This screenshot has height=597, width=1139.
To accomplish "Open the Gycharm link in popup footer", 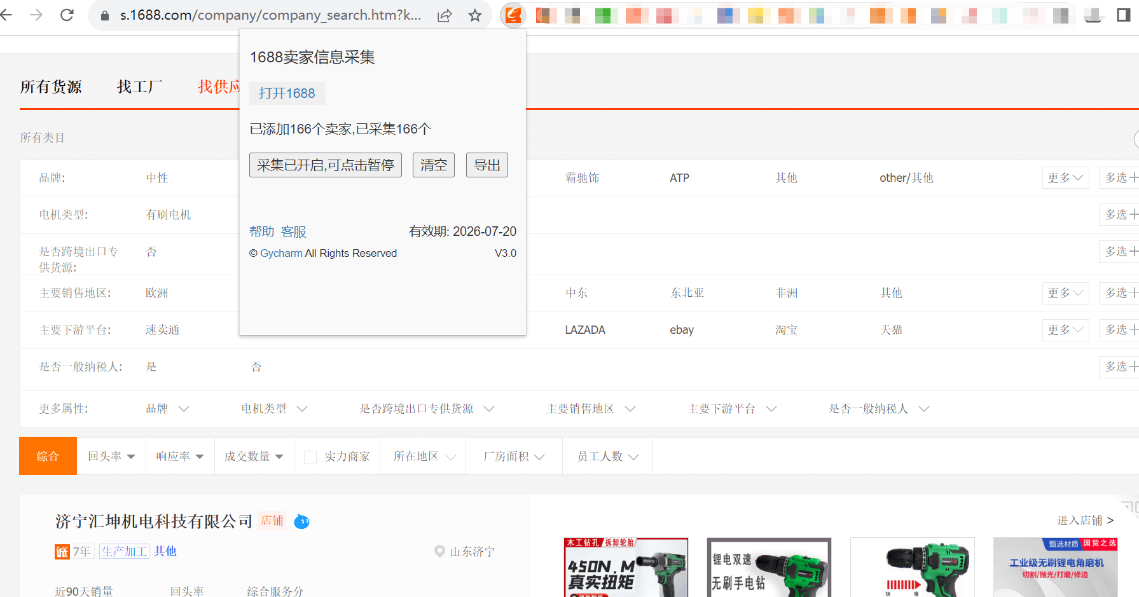I will (281, 253).
